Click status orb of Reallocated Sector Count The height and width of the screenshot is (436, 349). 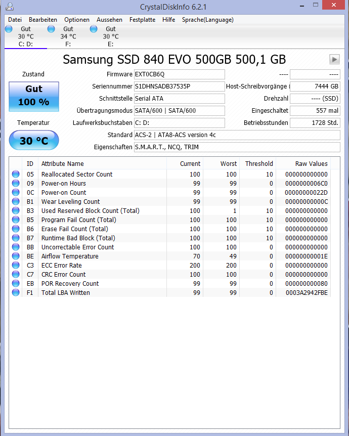tap(16, 174)
